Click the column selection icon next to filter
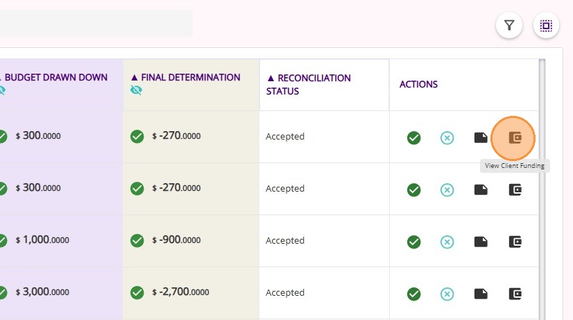This screenshot has height=320, width=573. pos(546,26)
